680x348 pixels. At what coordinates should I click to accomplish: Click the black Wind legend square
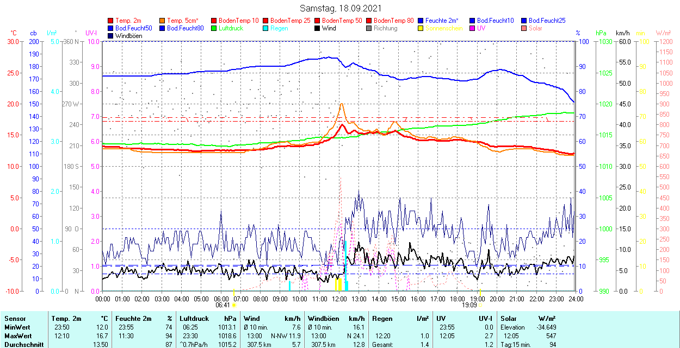coord(318,28)
